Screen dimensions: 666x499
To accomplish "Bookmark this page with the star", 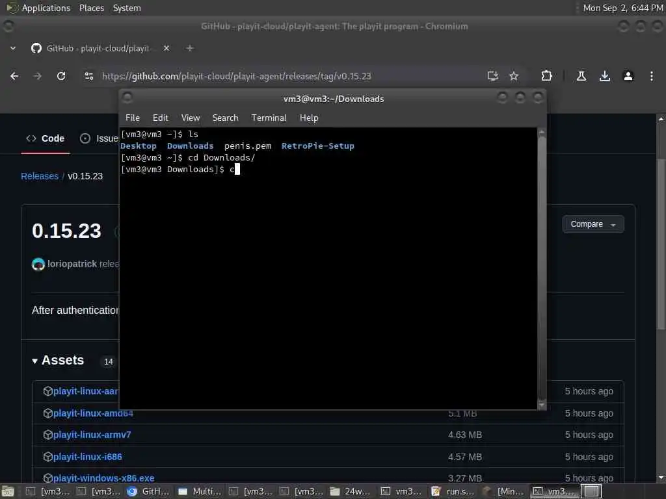I will (x=514, y=76).
